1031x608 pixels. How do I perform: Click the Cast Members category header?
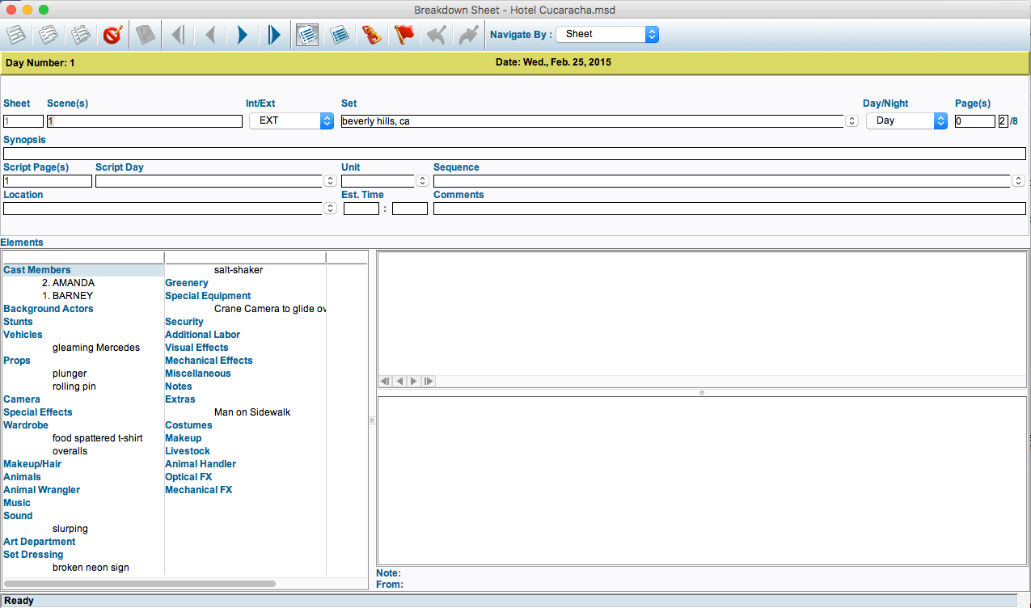pos(37,269)
